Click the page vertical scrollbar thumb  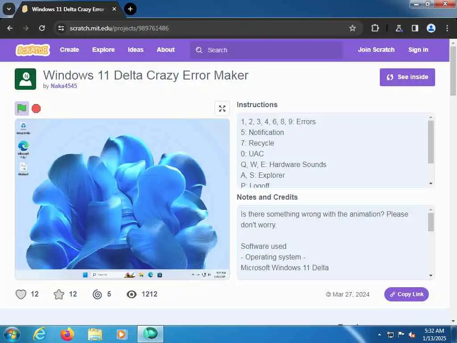(453, 71)
